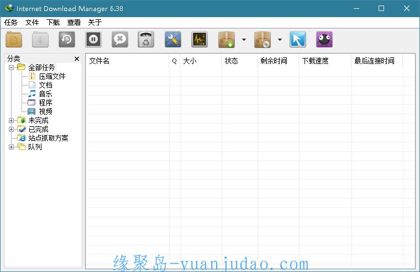
Task: Open the 任务 menu
Action: click(x=11, y=23)
